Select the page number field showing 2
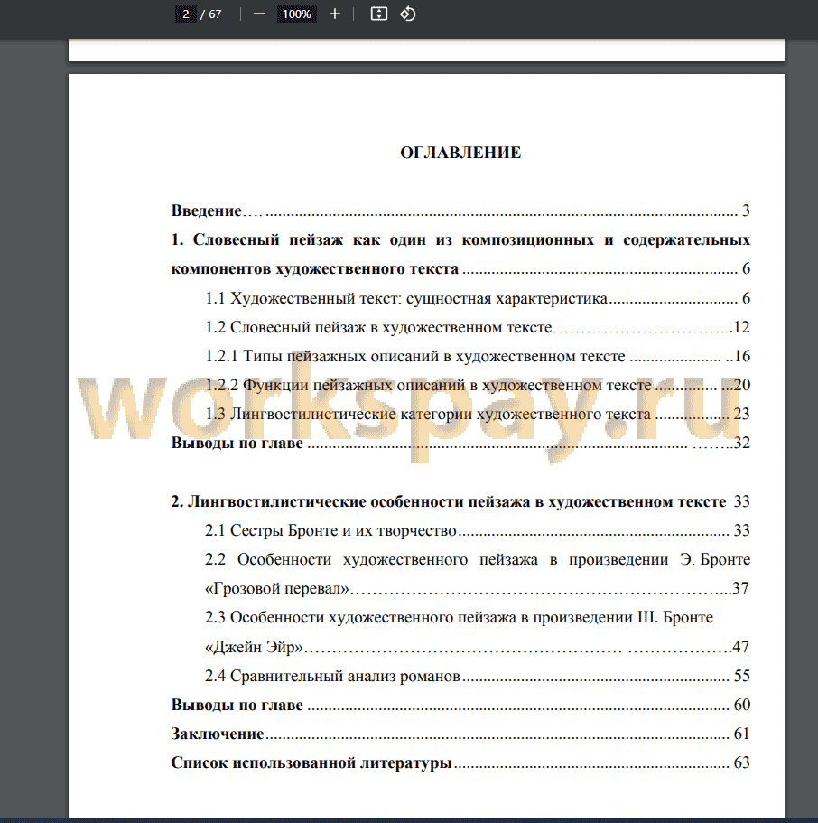 [186, 14]
